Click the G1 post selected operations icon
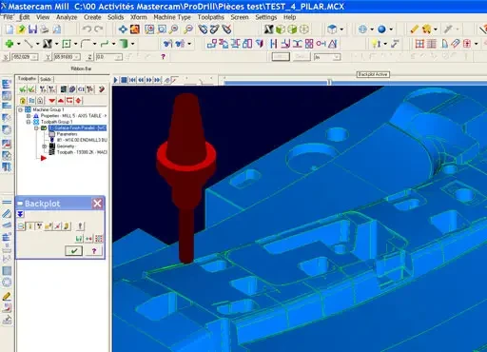This screenshot has height=352, width=487. point(81,89)
